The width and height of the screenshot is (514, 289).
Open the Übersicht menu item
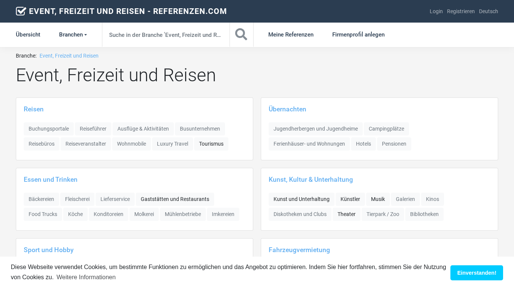(28, 35)
